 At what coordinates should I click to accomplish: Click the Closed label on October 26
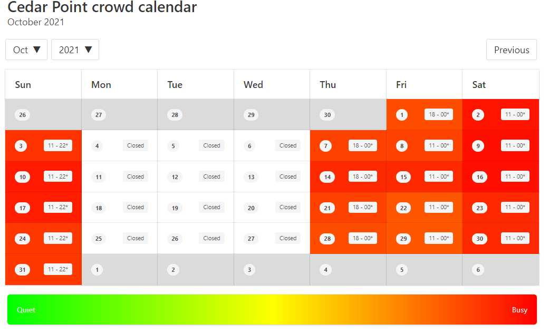(x=212, y=238)
